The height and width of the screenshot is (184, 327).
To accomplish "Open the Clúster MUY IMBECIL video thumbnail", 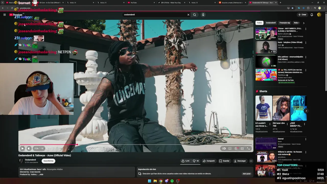I will click(266, 33).
